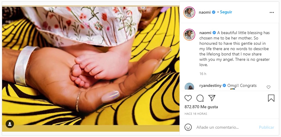The height and width of the screenshot is (137, 281).
Task: Share post using paper plane icon
Action: 212,98
